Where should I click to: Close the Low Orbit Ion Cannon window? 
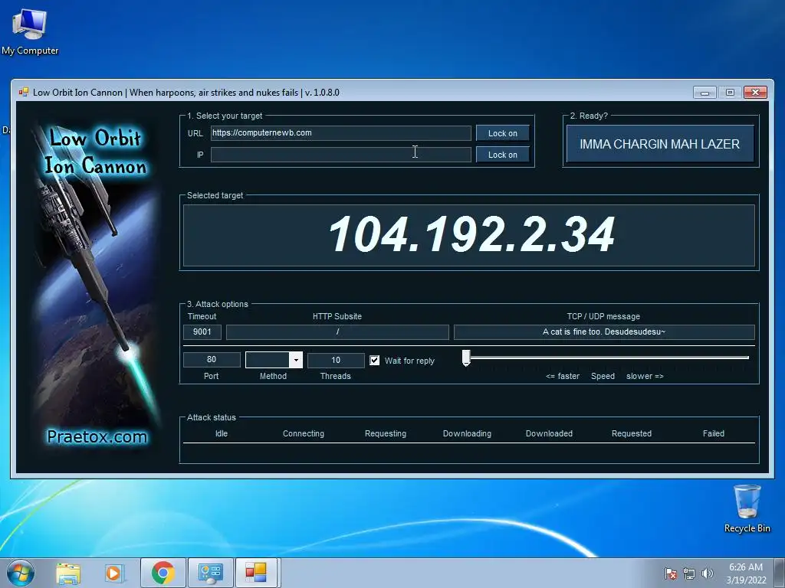pyautogui.click(x=755, y=93)
